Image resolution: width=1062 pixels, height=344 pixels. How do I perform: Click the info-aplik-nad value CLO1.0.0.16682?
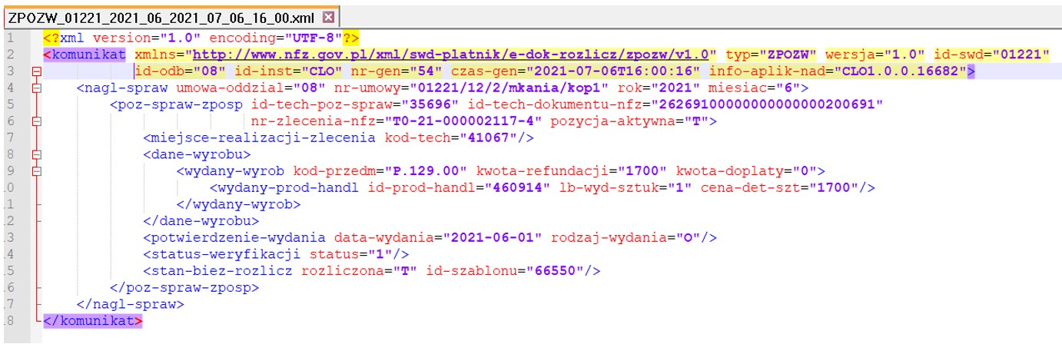[910, 71]
